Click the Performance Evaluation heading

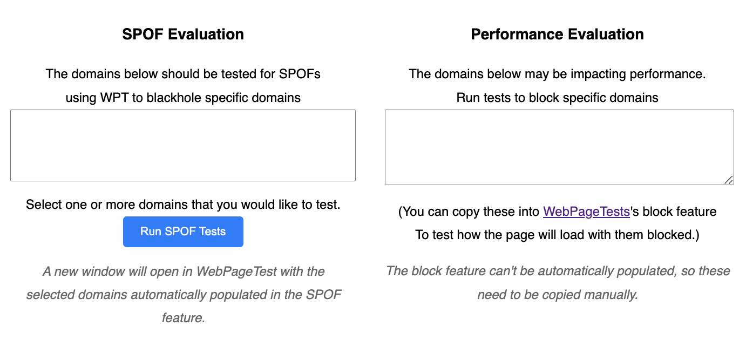[x=558, y=34]
